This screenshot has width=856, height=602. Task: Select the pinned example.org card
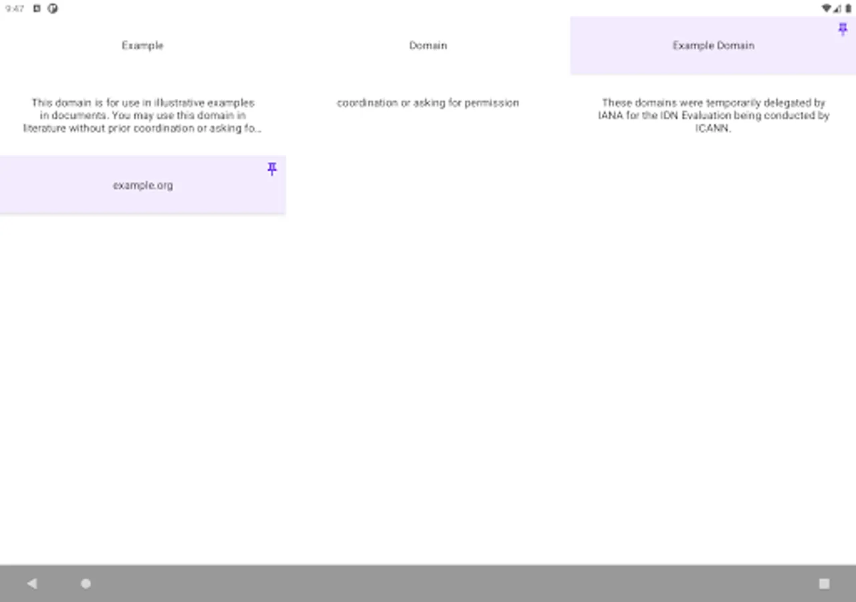(142, 185)
